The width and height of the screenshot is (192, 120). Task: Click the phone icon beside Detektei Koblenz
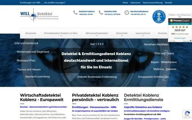point(75,12)
